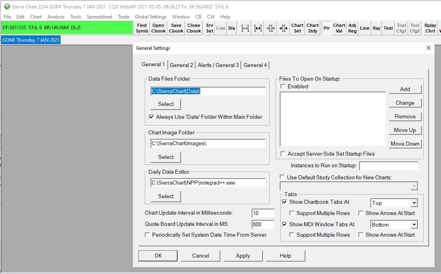Click Select under Daily Data Editor
Image resolution: width=441 pixels, height=274 pixels.
166,196
